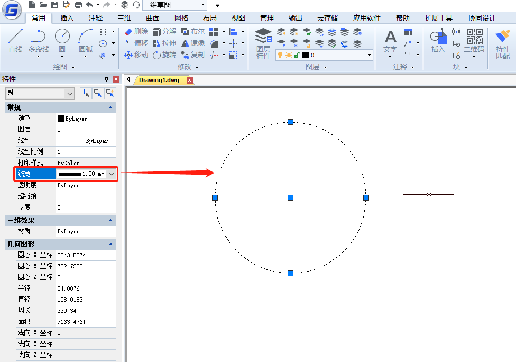The height and width of the screenshot is (362, 516).
Task: Click the 透明度 ByLayer field
Action: [x=86, y=185]
